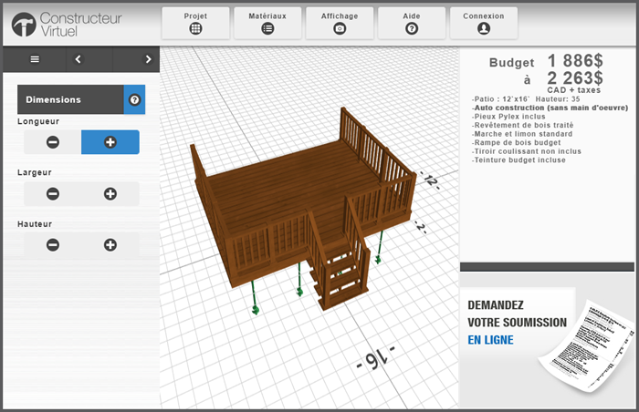Open the Aide menu
Screen dimensions: 639x412
coord(412,23)
